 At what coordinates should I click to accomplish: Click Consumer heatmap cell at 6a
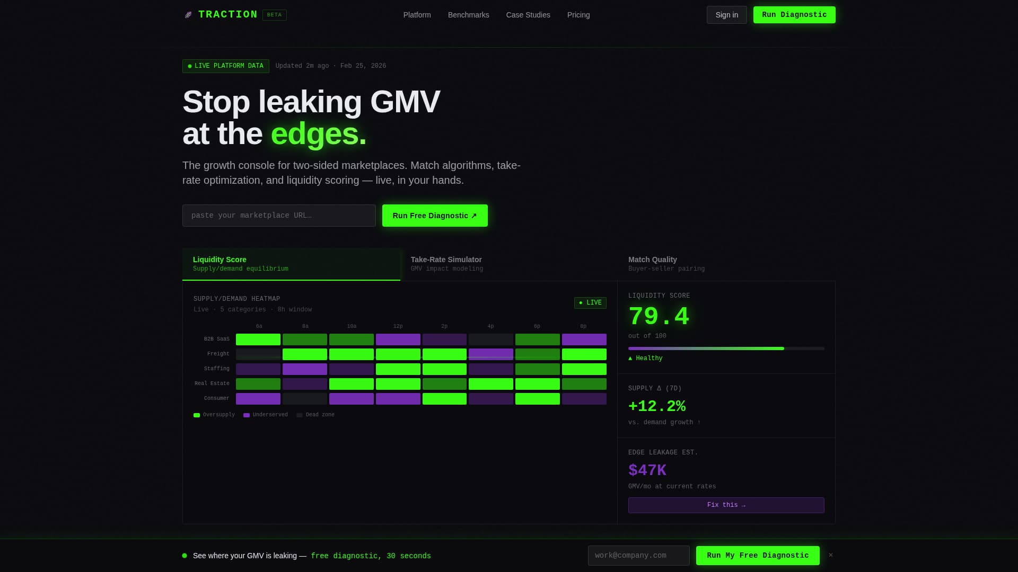coord(258,399)
